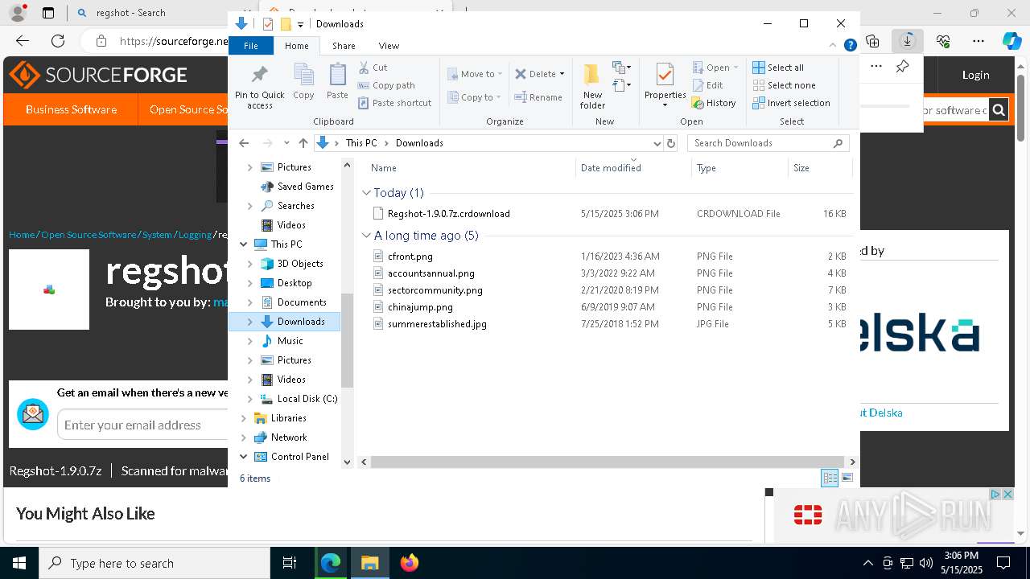Click the Explorer Back navigation arrow
The height and width of the screenshot is (579, 1030).
[x=244, y=143]
